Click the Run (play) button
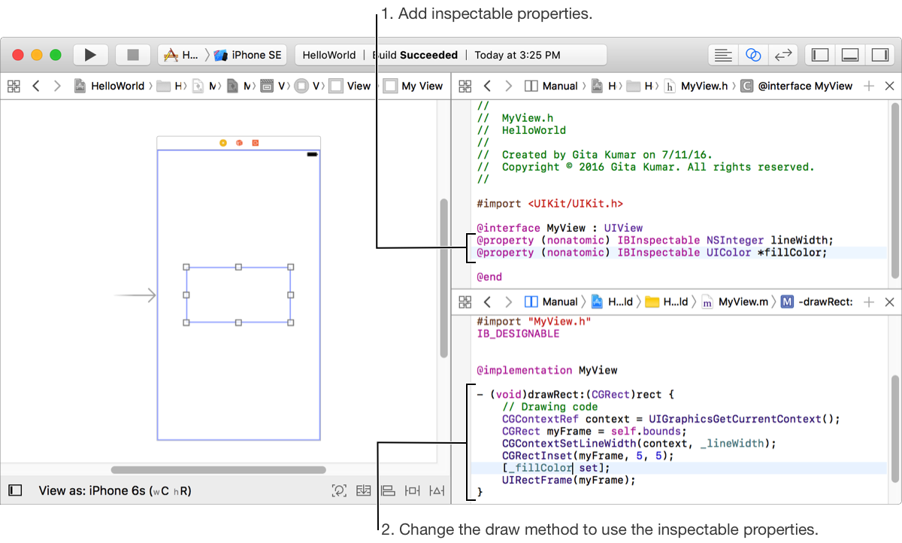The height and width of the screenshot is (543, 902). (x=90, y=55)
